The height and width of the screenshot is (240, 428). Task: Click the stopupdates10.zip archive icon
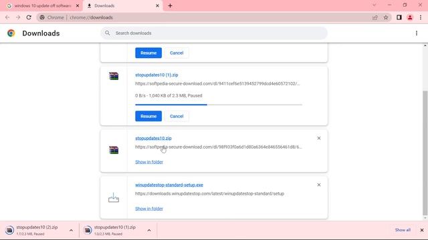coord(114,150)
